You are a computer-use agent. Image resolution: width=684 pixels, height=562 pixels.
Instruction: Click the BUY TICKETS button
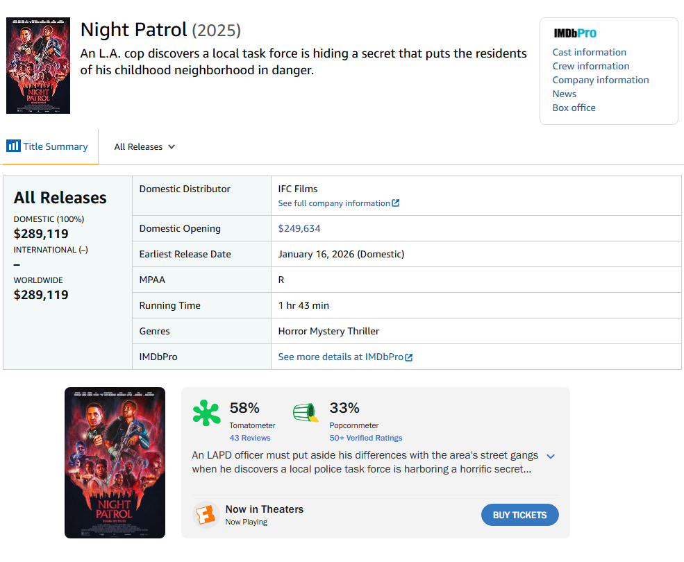click(519, 515)
